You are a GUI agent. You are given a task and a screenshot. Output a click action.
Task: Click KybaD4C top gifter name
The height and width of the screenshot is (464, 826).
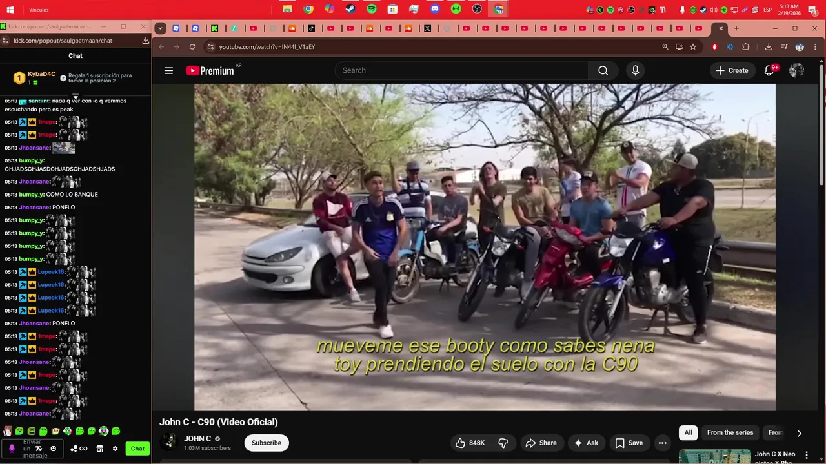(41, 75)
